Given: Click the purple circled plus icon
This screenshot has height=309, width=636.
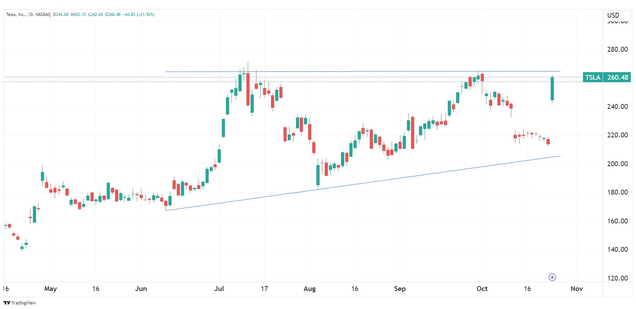Looking at the screenshot, I should coord(552,277).
